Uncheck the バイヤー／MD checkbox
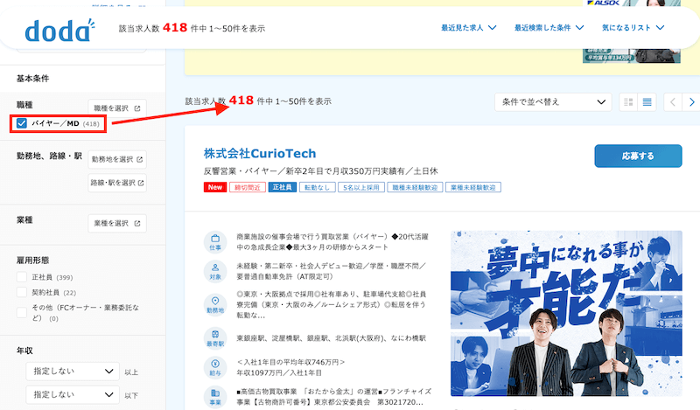Viewport: 700px width, 410px height. tap(21, 123)
